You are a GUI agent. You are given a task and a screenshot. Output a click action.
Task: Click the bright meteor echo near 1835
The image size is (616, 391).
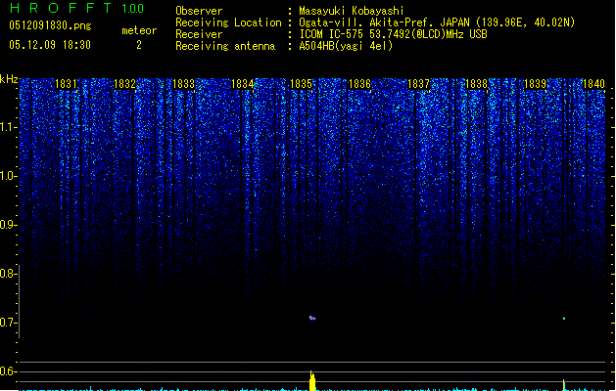(312, 318)
